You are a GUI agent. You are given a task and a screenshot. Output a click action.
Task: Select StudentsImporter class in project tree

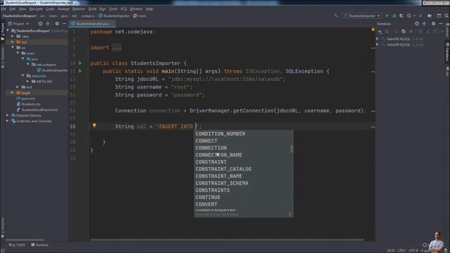(x=52, y=70)
